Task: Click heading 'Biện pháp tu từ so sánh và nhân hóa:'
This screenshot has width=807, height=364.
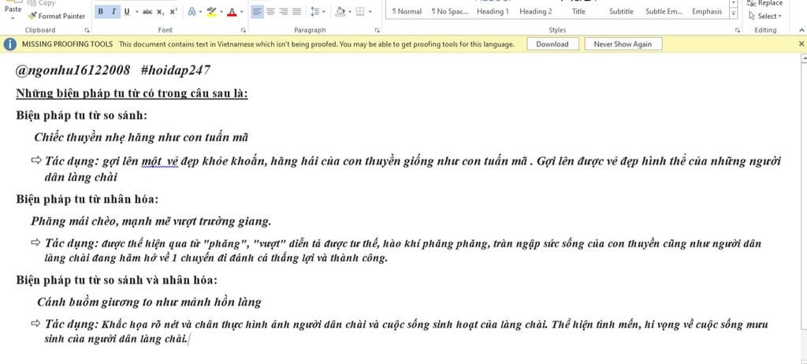Action: point(117,280)
